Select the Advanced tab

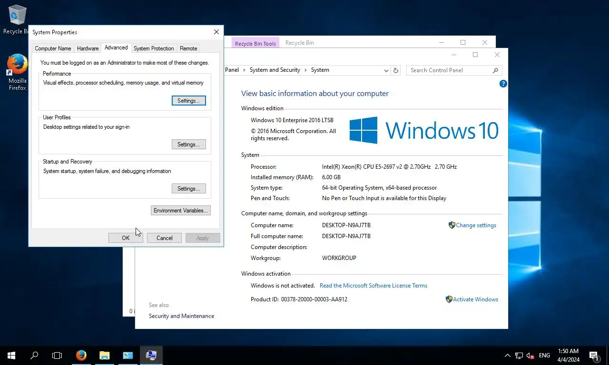point(116,48)
